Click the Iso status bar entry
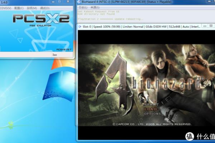Viewport: 215px width, 143px height. click(x=54, y=55)
